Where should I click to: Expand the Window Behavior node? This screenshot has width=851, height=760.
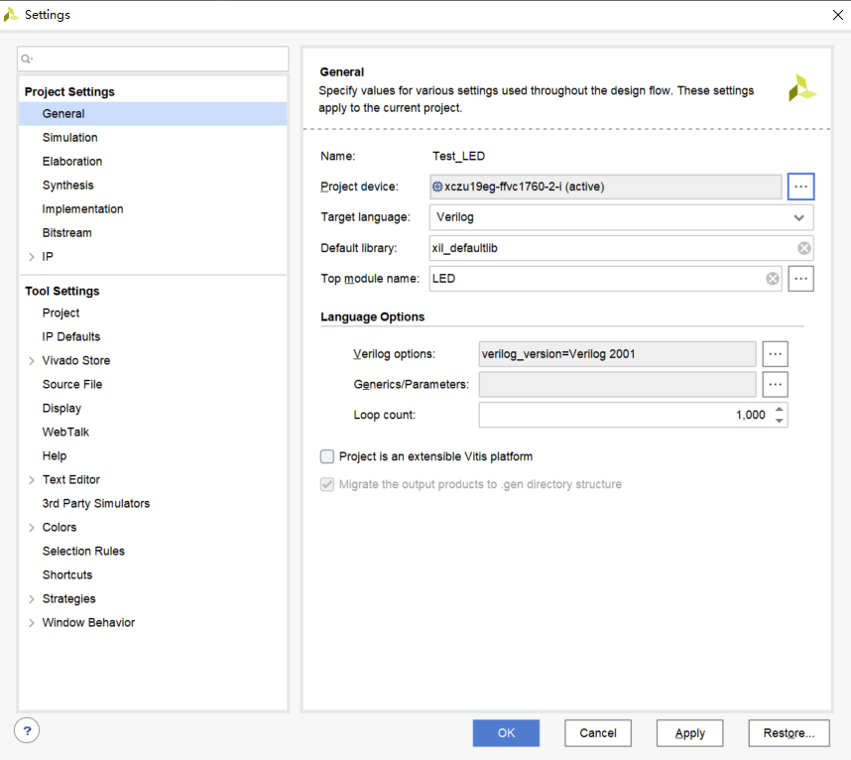pos(32,623)
